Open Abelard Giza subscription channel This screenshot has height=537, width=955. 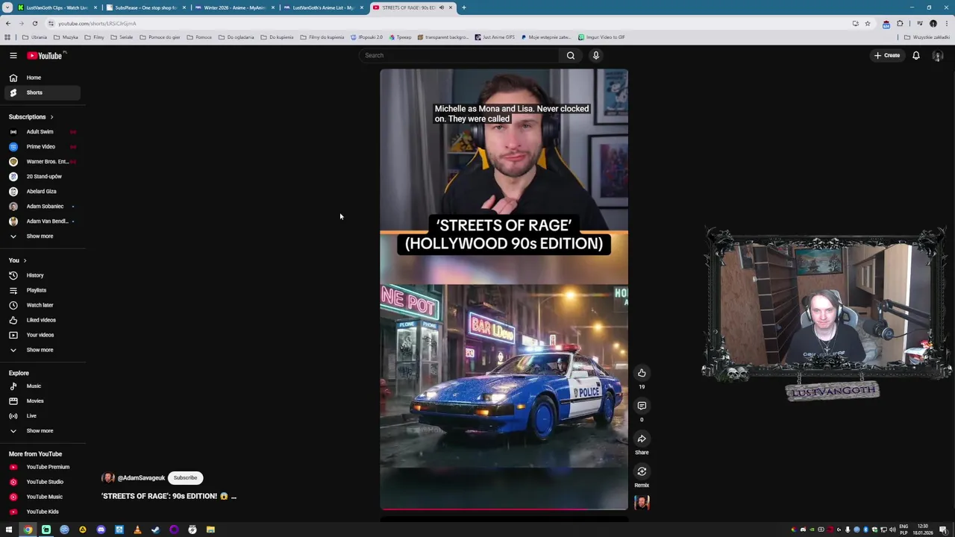[41, 192]
